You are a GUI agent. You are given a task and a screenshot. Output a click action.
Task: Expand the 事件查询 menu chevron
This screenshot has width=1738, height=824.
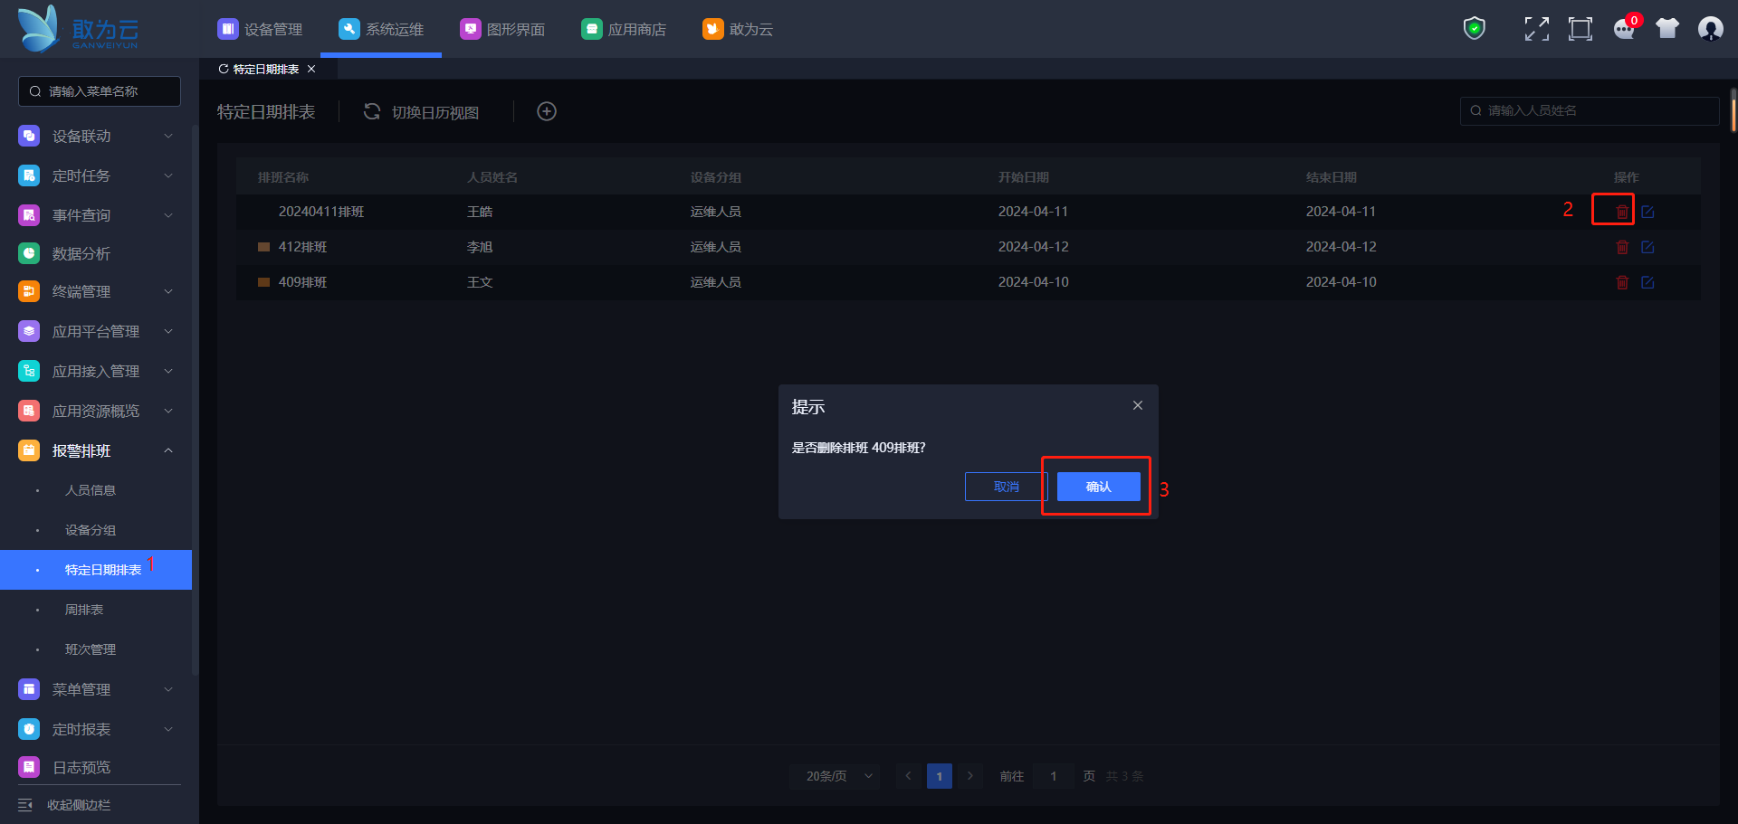point(168,215)
